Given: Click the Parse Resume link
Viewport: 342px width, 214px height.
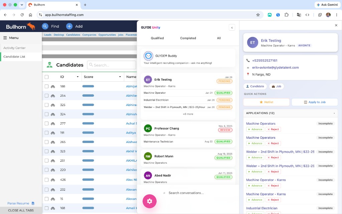Looking at the screenshot, I should pyautogui.click(x=18, y=203).
